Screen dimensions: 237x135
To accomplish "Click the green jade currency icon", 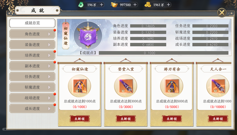I will pos(81,5).
